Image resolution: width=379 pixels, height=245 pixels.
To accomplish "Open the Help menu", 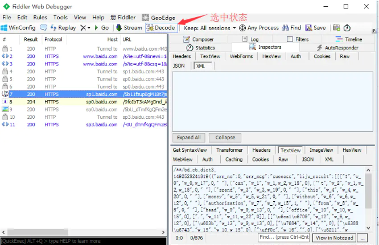I will pos(98,18).
